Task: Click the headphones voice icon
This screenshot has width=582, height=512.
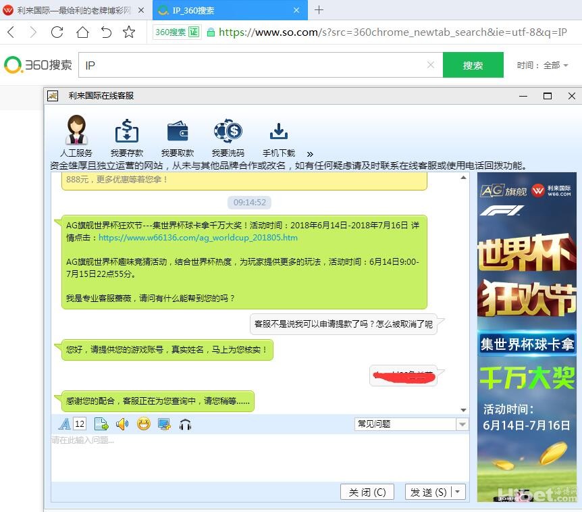Action: coord(186,424)
